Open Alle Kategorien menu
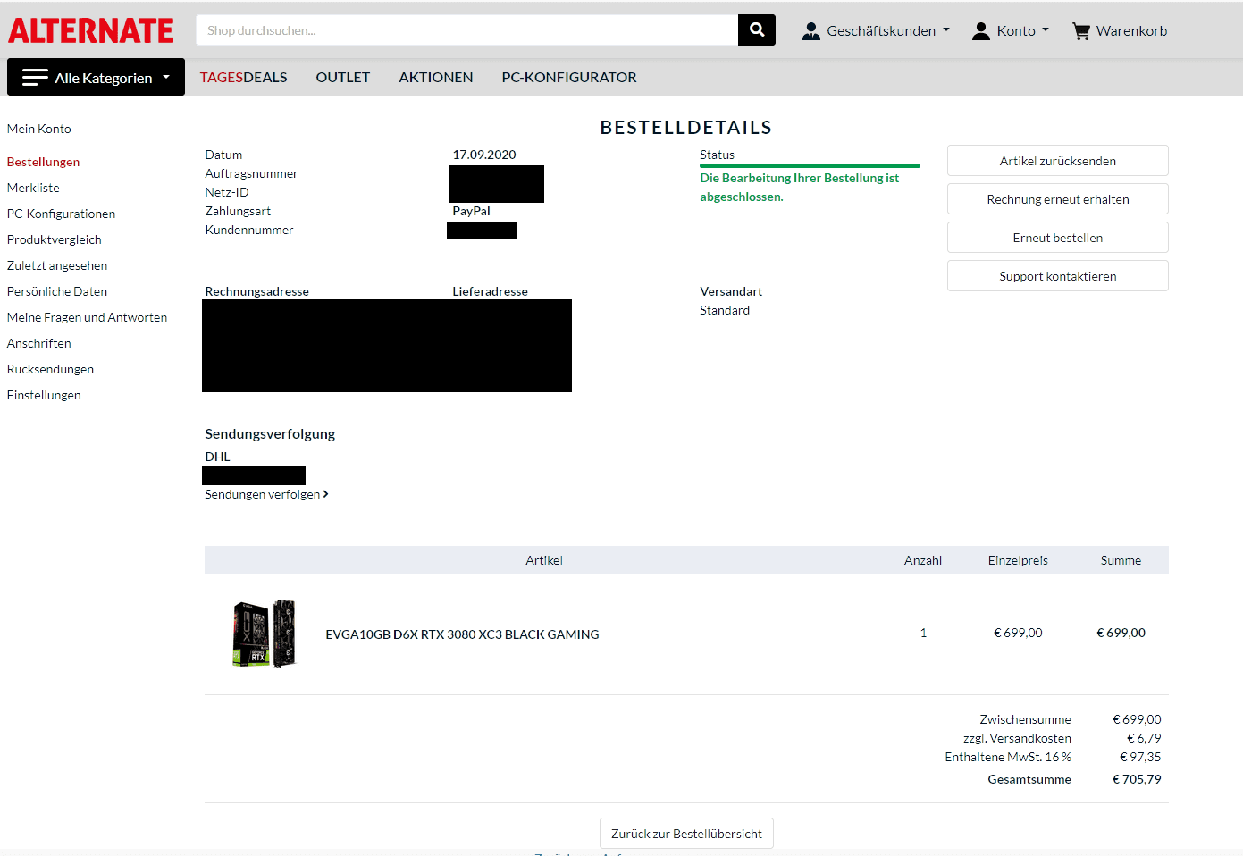This screenshot has height=856, width=1243. (96, 77)
